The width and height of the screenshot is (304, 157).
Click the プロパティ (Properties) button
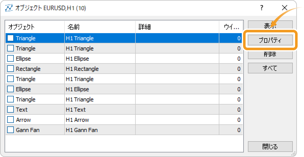tap(270, 40)
